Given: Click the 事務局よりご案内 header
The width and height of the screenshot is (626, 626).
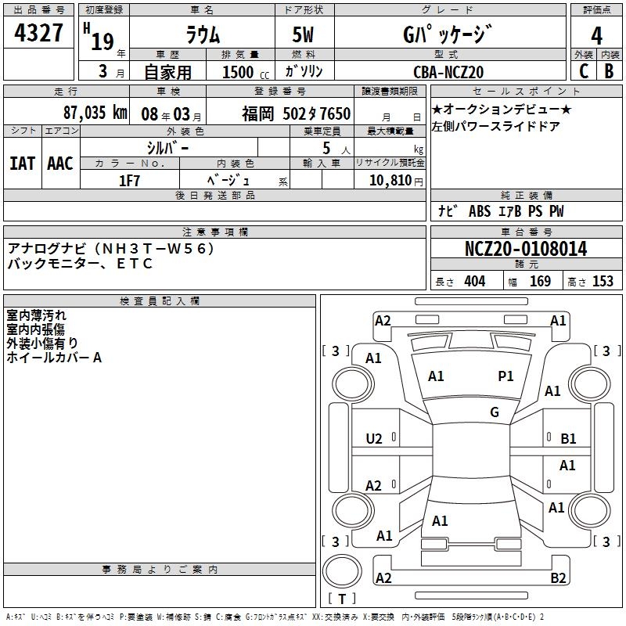Looking at the screenshot, I should (160, 570).
